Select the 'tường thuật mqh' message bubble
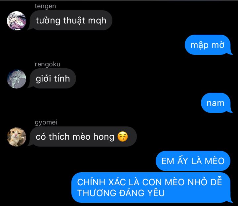The image size is (238, 206). [71, 20]
